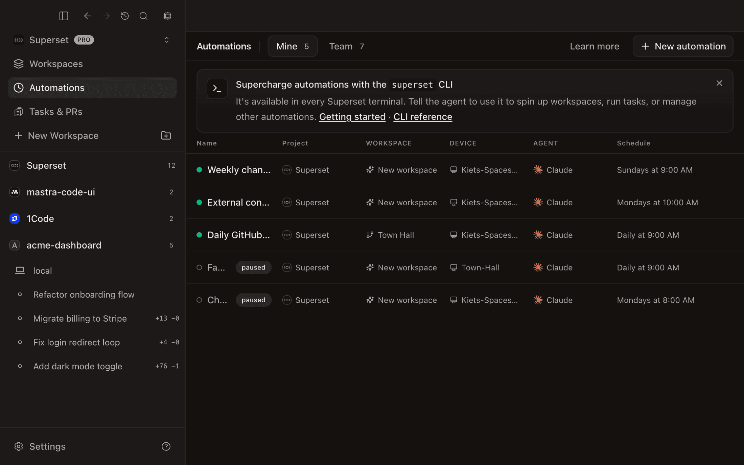Image resolution: width=744 pixels, height=465 pixels.
Task: Click the Schedule column header
Action: tap(633, 143)
